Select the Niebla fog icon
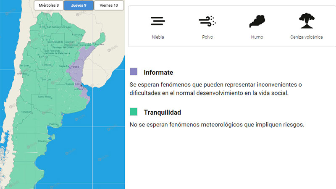This screenshot has width=336, height=189. pyautogui.click(x=158, y=21)
